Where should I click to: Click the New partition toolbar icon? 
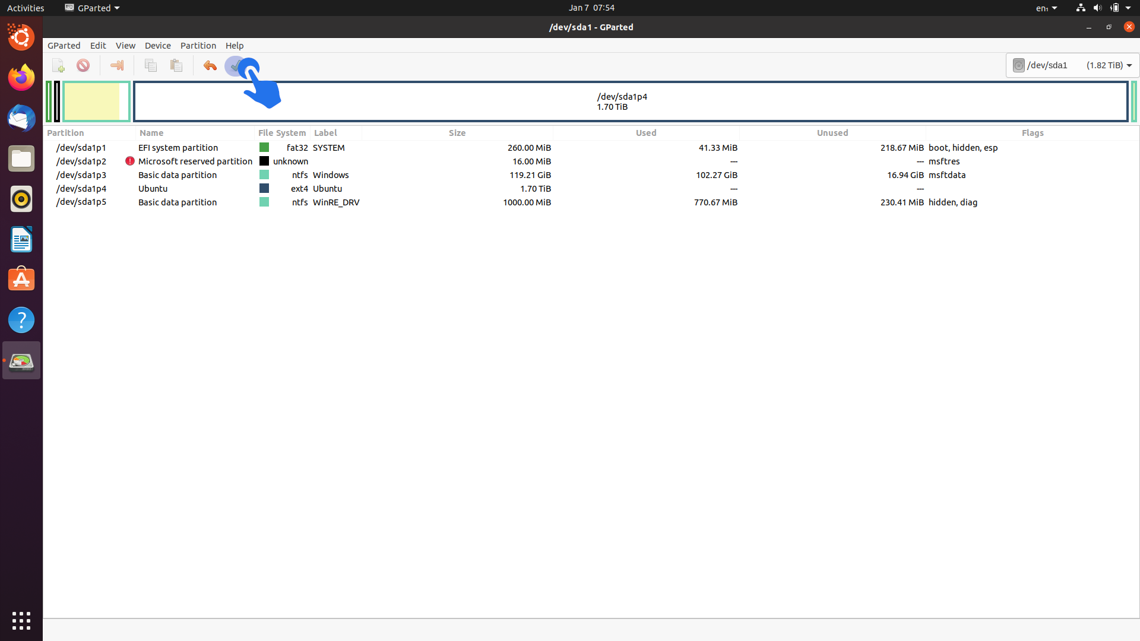58,65
